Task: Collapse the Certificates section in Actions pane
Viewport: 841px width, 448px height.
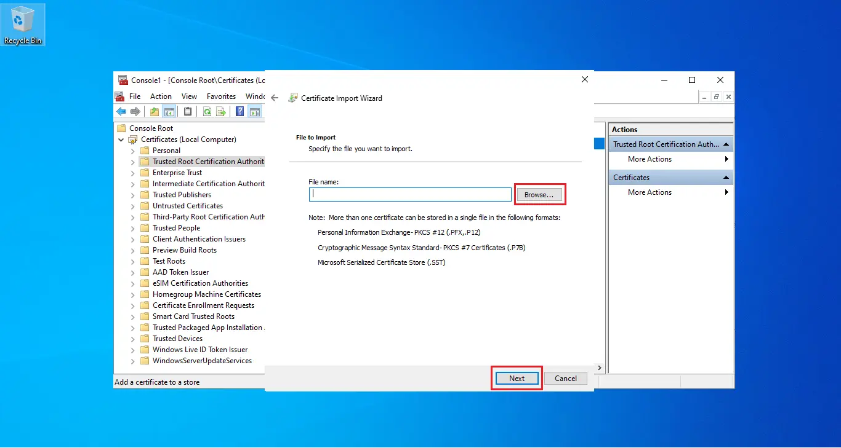Action: click(726, 178)
